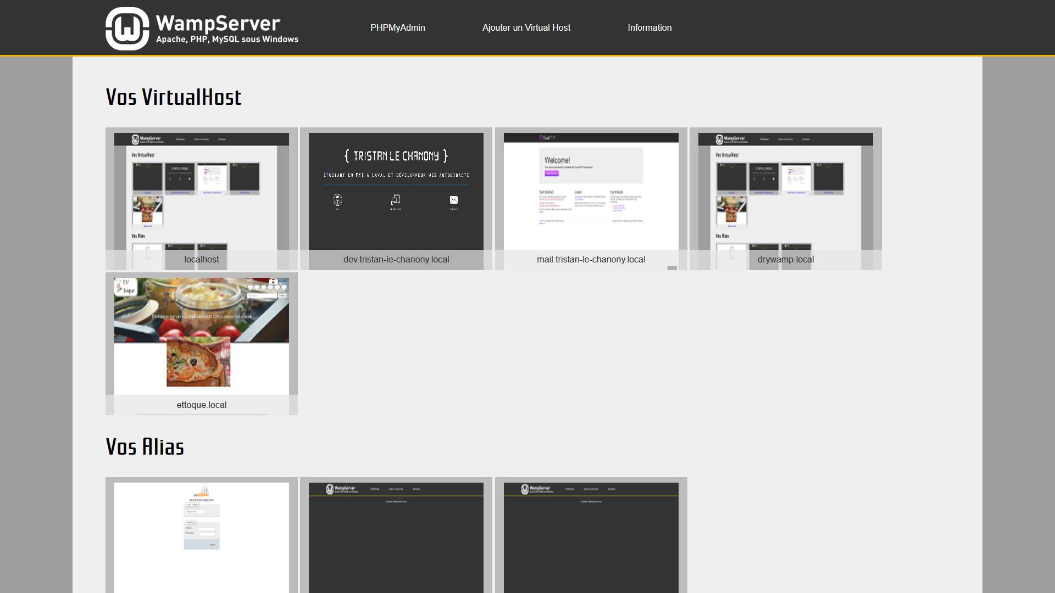Click the phpMyAdmin login alias thumbnail
This screenshot has width=1055, height=593.
(x=201, y=535)
